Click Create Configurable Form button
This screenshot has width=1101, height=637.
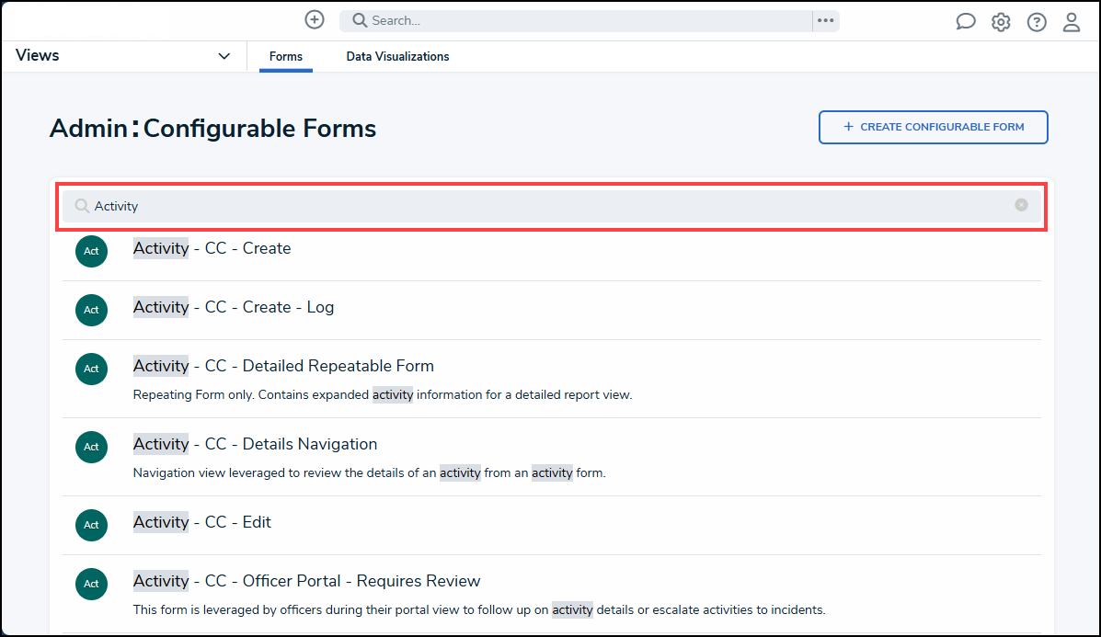click(933, 127)
